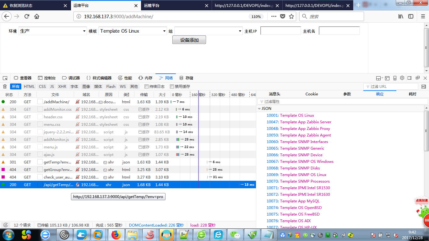429x241 pixels.
Task: Filter requests by HTML type
Action: coord(29,87)
